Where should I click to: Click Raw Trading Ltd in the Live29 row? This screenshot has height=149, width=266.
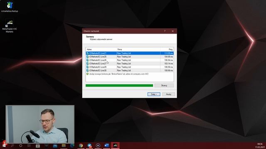click(x=124, y=67)
